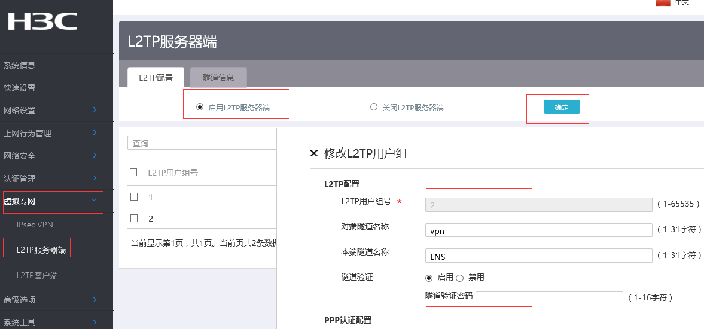The width and height of the screenshot is (704, 329).
Task: Click the 确定 confirm button
Action: (x=562, y=107)
